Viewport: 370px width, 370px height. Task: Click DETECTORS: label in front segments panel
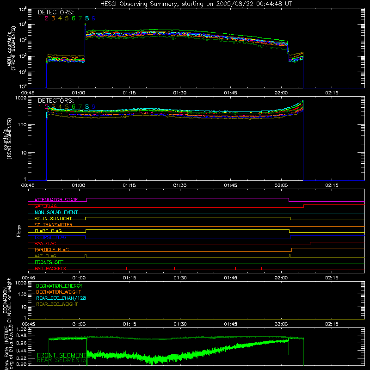coord(55,12)
